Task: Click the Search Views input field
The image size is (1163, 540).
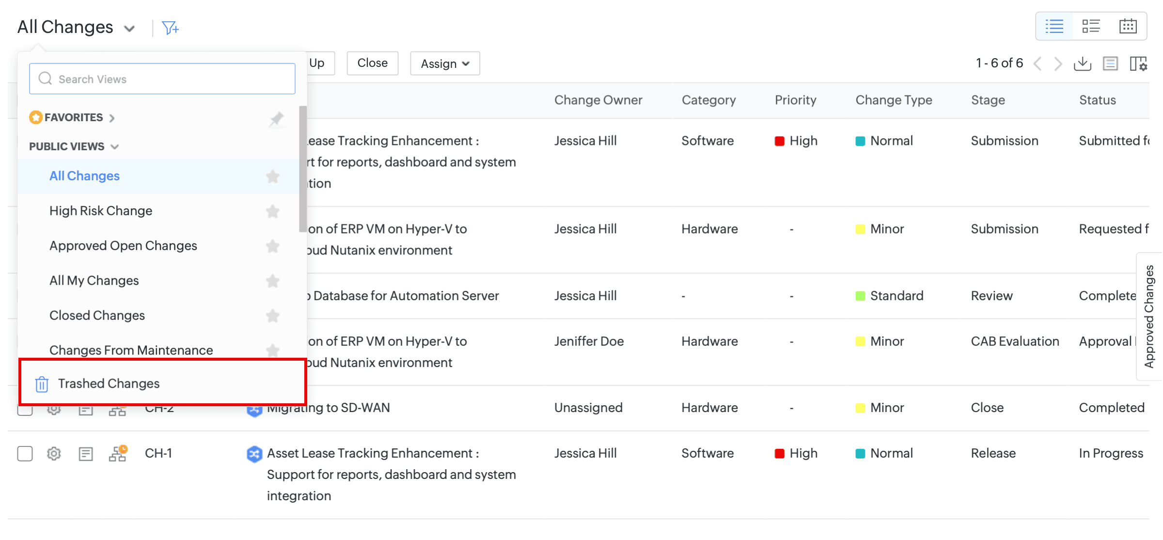Action: pyautogui.click(x=162, y=79)
